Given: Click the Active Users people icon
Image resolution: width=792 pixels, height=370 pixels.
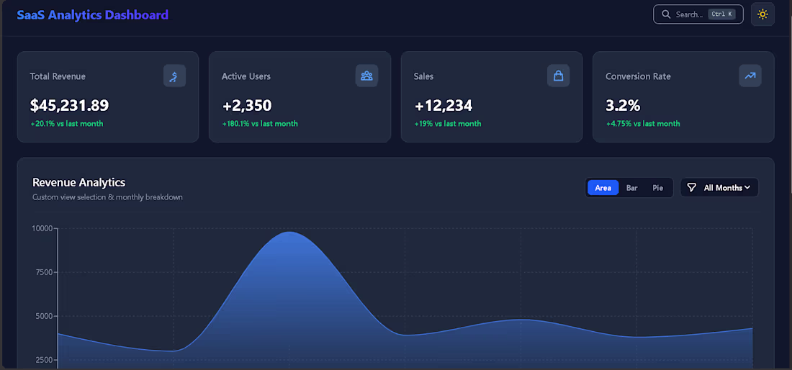Looking at the screenshot, I should 366,76.
